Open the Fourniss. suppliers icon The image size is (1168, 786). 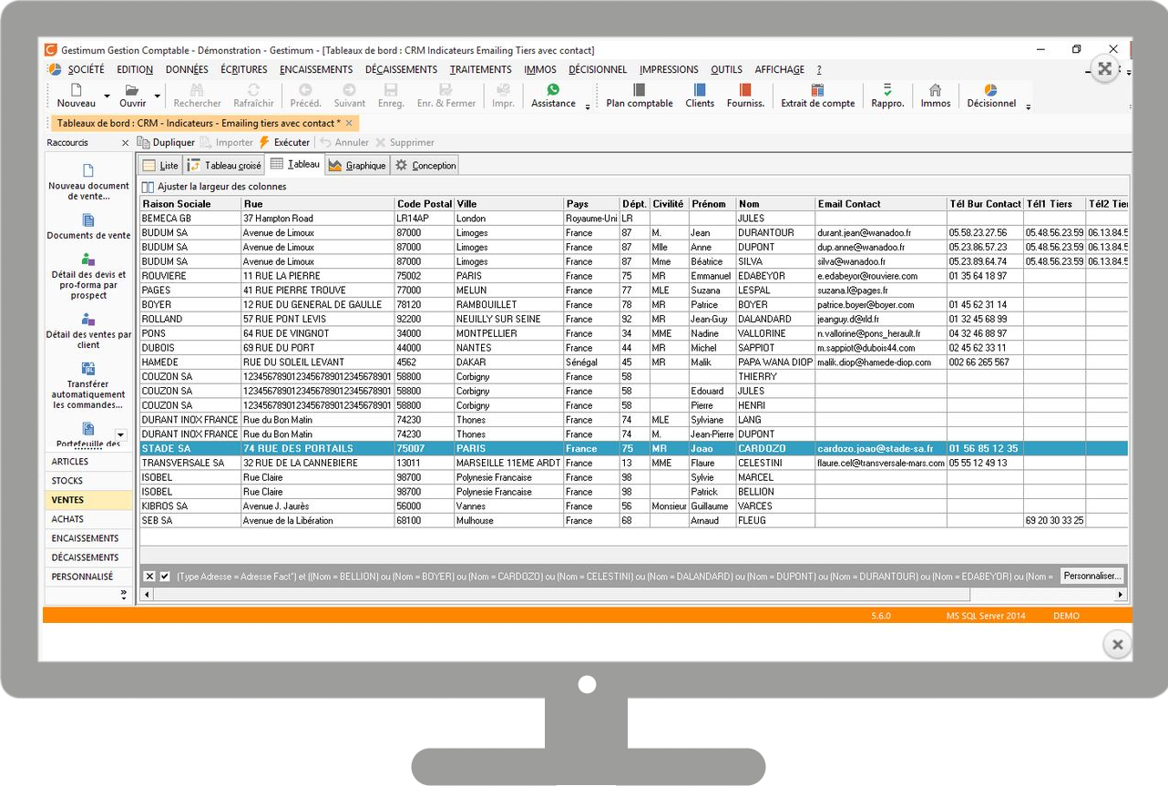[745, 90]
